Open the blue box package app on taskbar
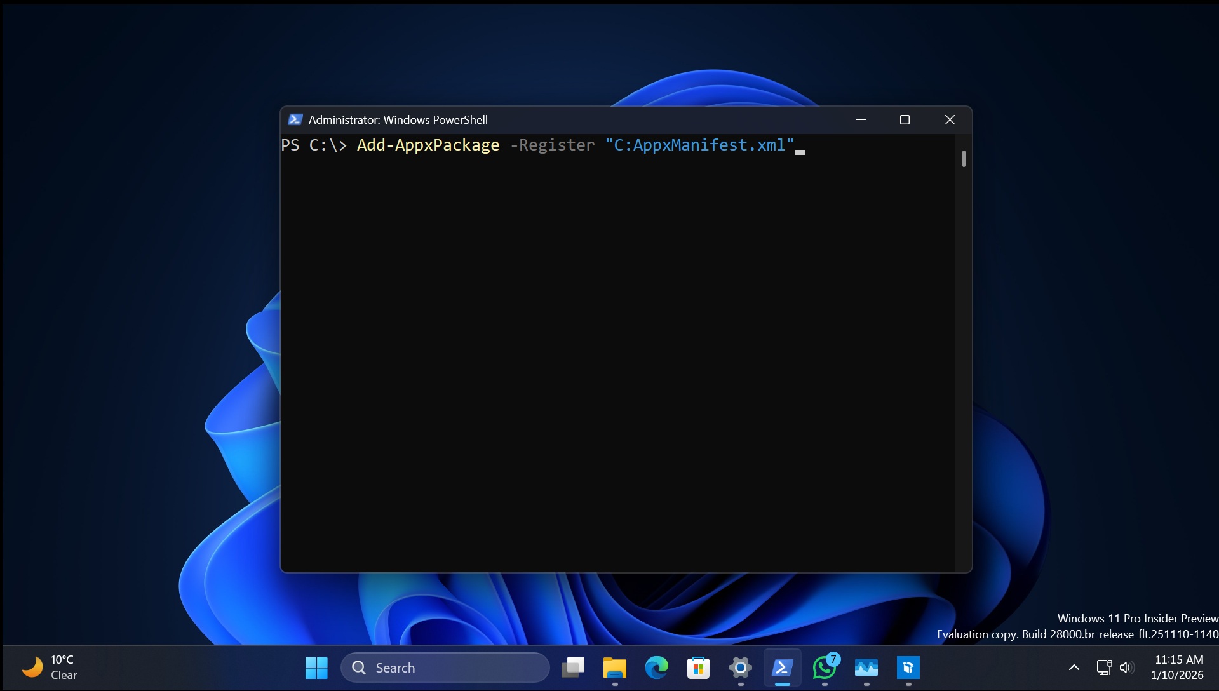Image resolution: width=1219 pixels, height=691 pixels. pyautogui.click(x=908, y=668)
